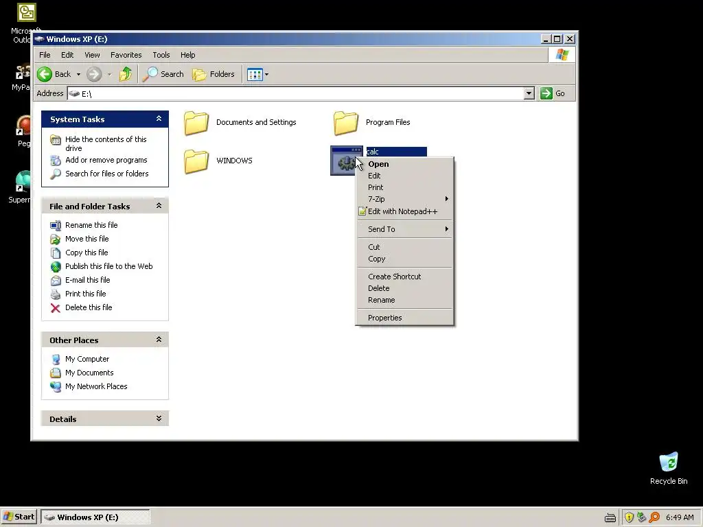Choose Print from the context menu
Screen dimensions: 703x527
tap(404, 187)
